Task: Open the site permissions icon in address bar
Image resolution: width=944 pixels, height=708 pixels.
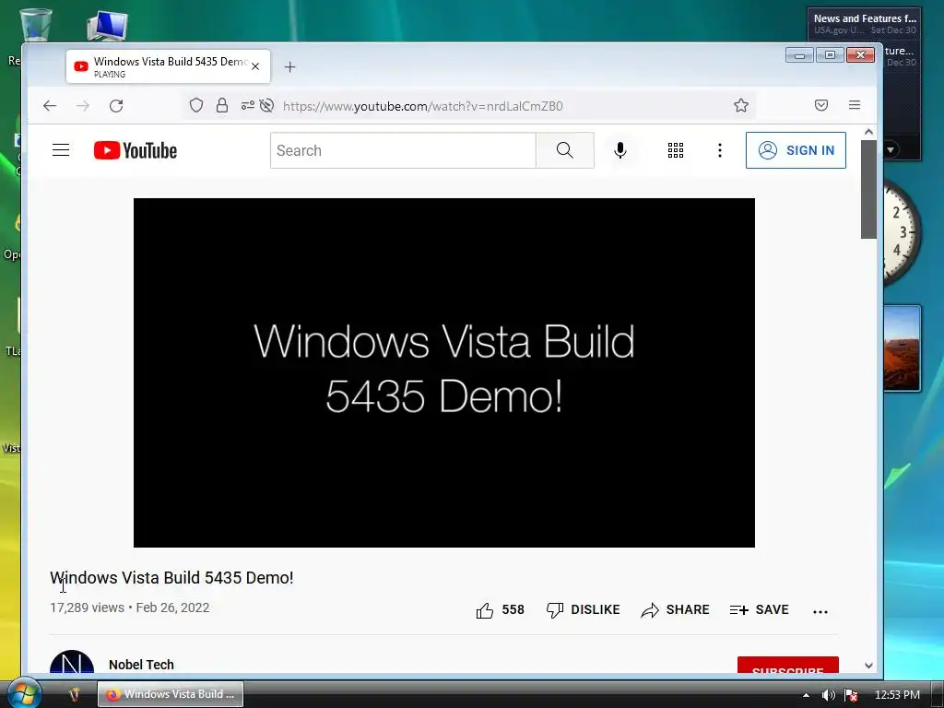Action: (x=247, y=105)
